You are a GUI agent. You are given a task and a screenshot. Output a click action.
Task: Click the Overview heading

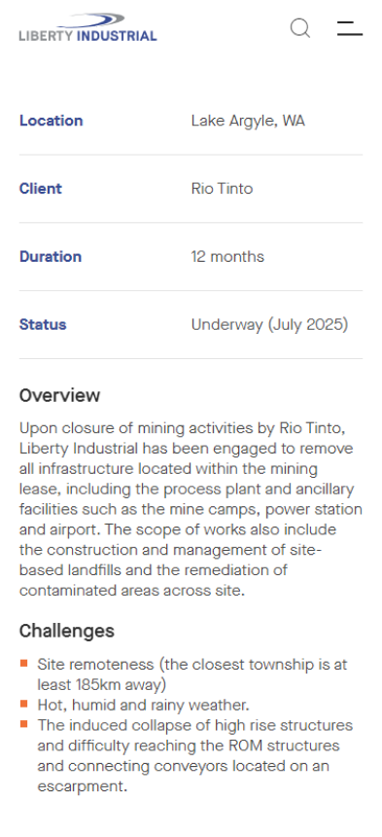click(59, 395)
